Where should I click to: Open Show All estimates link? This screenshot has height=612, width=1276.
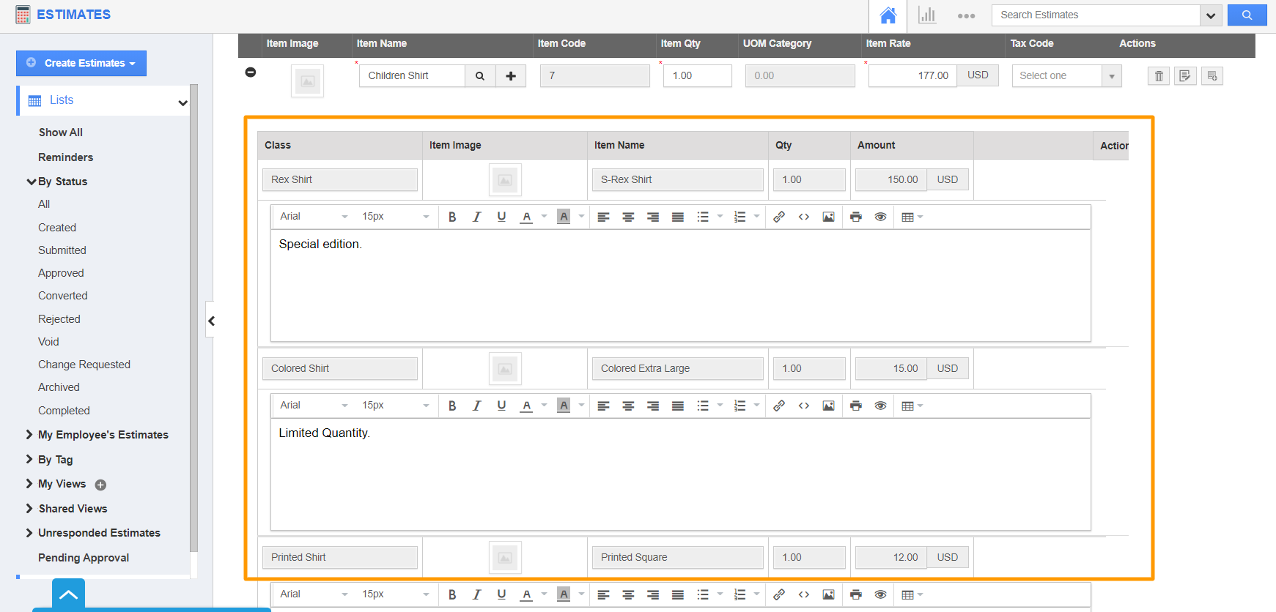coord(61,133)
